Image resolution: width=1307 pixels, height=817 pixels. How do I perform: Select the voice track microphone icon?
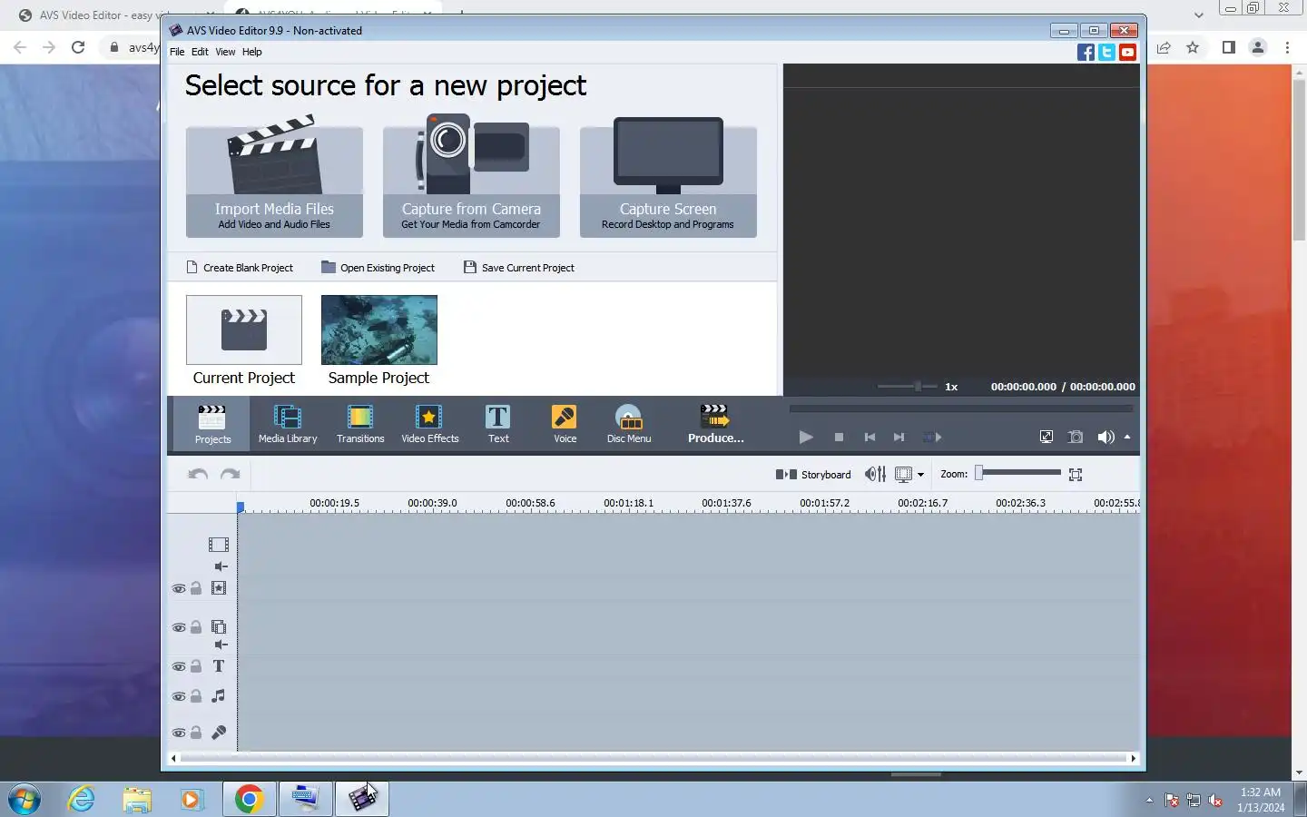219,732
